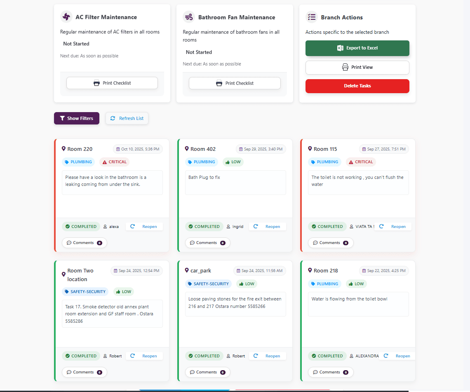
Task: Click the AC Filter Maintenance fan icon
Action: point(66,17)
